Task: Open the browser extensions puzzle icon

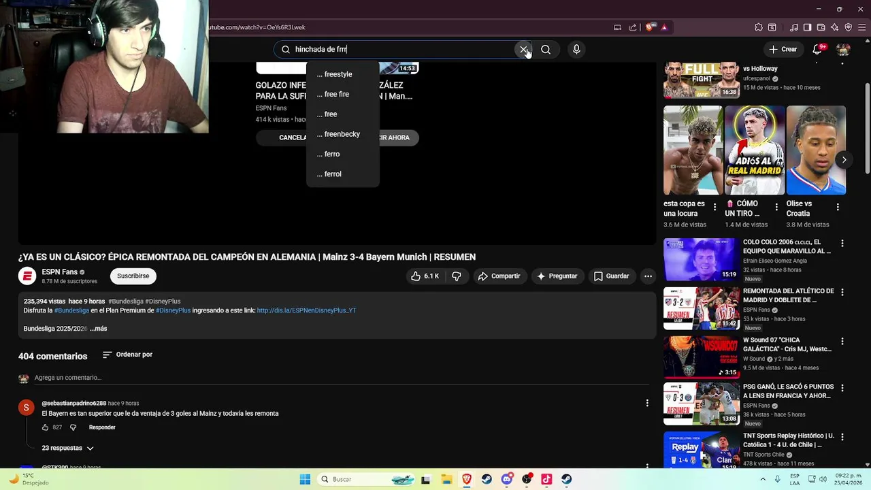Action: (x=759, y=27)
